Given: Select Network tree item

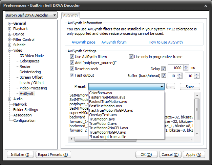Looking at the screenshot, I should point(20,104).
